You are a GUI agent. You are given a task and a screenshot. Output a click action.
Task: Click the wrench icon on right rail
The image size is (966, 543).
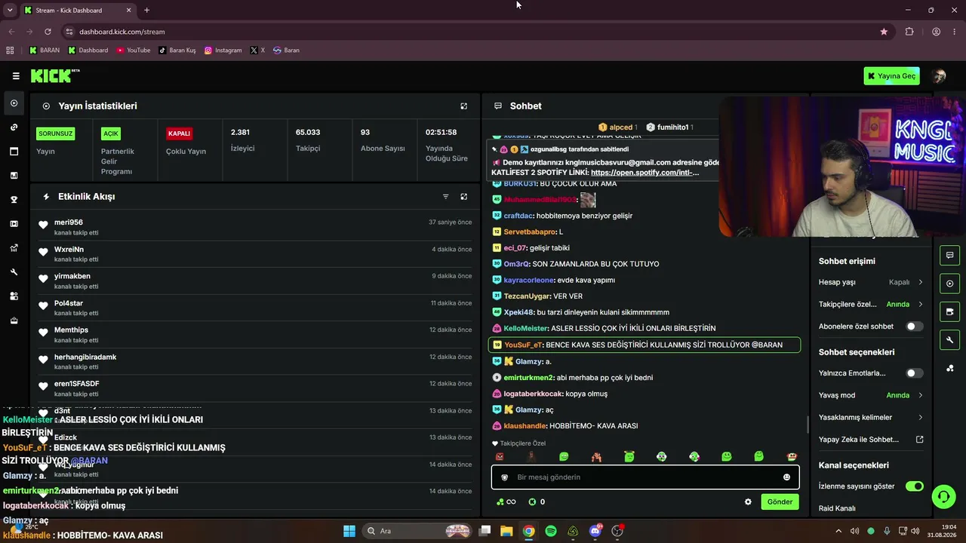coord(949,340)
